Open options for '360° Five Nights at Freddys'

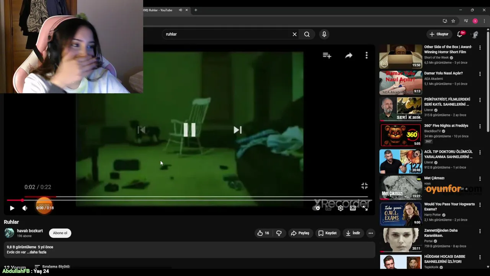[480, 126]
